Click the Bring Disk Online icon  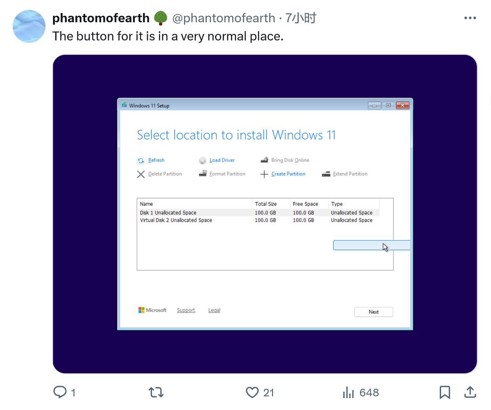point(264,159)
